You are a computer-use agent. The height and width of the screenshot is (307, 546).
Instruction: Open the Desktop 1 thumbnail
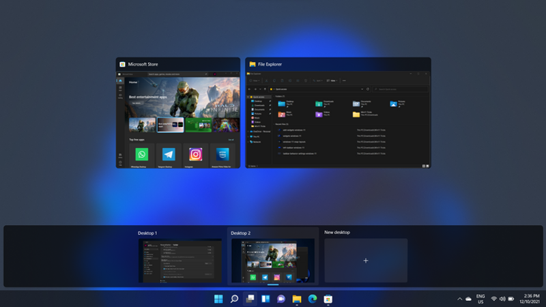click(180, 261)
